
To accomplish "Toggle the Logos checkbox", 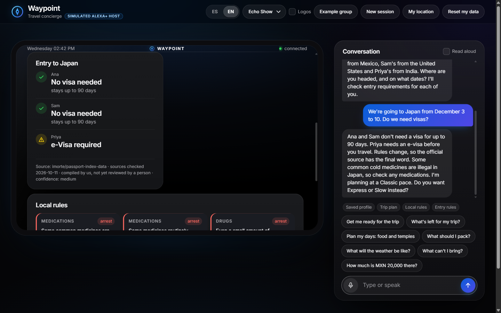I will click(292, 11).
